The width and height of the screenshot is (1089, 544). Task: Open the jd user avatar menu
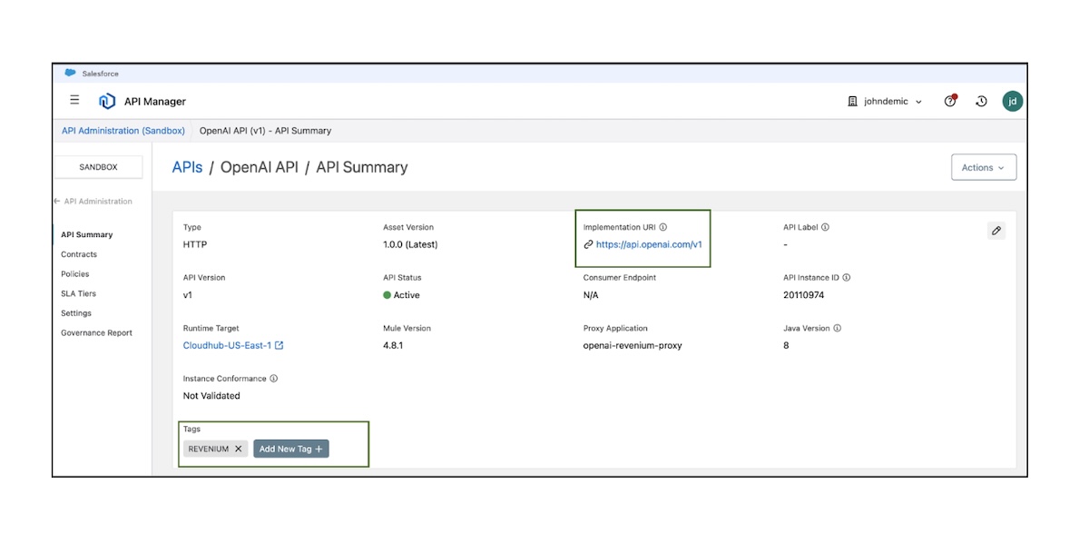coord(1013,101)
